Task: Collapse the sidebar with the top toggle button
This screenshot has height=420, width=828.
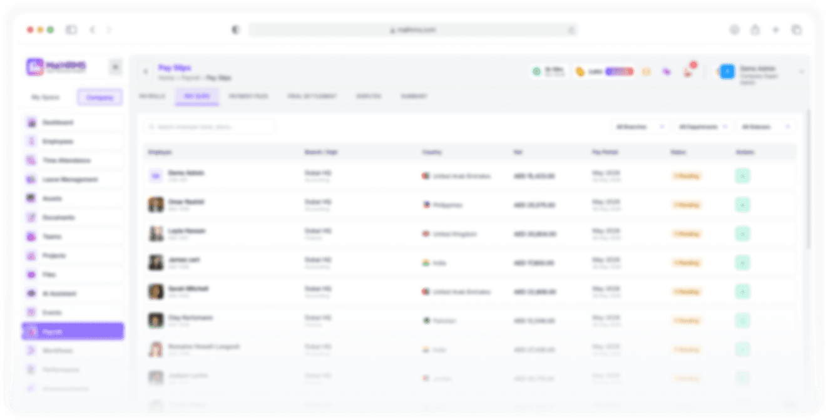Action: [115, 67]
